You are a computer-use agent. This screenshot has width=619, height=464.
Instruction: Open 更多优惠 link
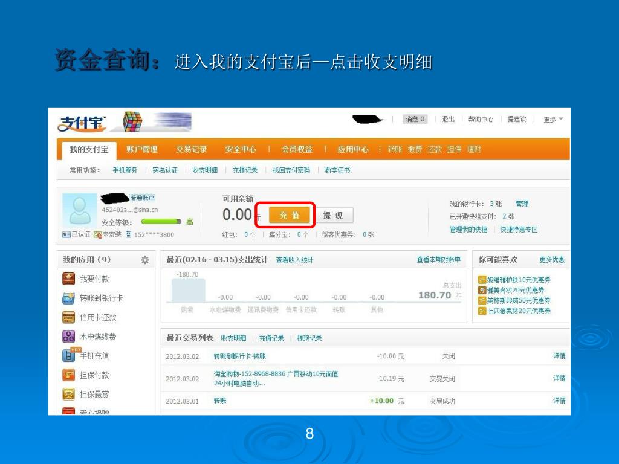pyautogui.click(x=552, y=260)
